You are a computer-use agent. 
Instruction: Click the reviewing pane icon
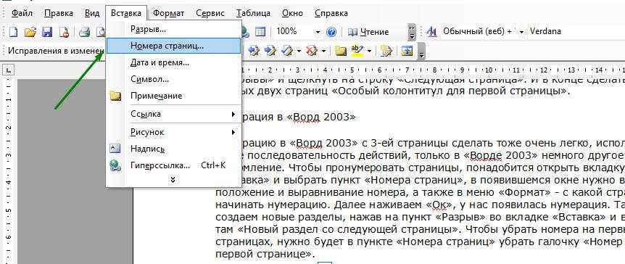coord(407,51)
